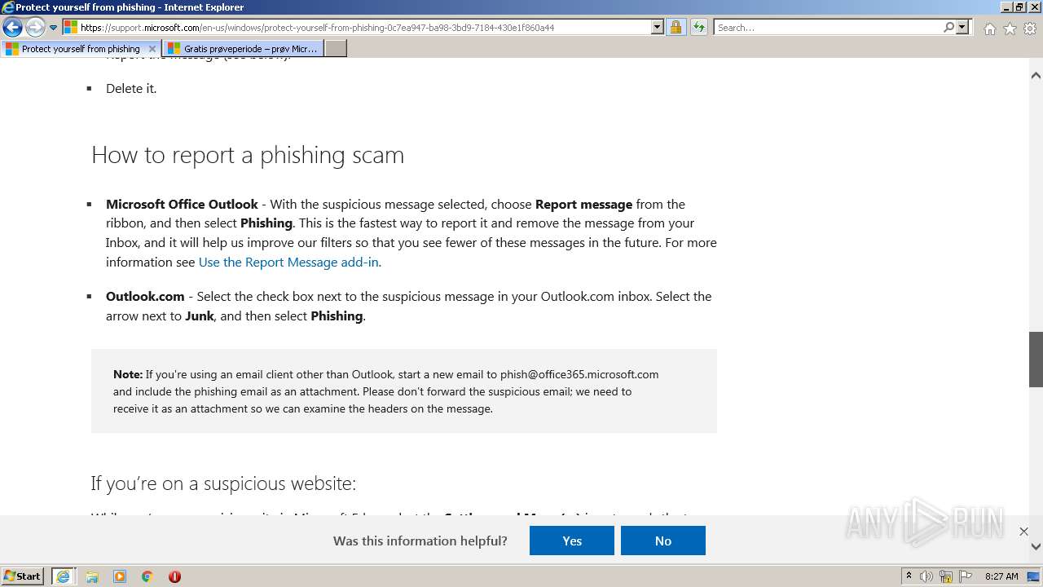Open 'Use the Report Message add-in' link
Screen dimensions: 1043x587
point(288,262)
